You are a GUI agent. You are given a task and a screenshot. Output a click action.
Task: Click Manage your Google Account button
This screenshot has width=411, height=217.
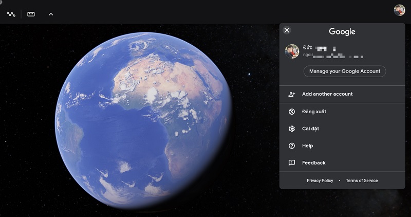coord(345,71)
